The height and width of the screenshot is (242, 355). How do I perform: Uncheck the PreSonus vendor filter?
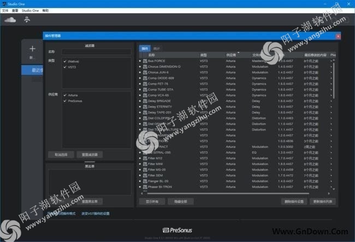pos(65,101)
